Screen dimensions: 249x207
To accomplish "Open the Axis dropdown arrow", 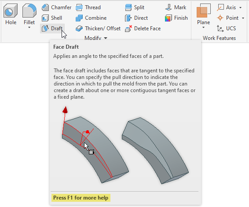I will 241,7.
